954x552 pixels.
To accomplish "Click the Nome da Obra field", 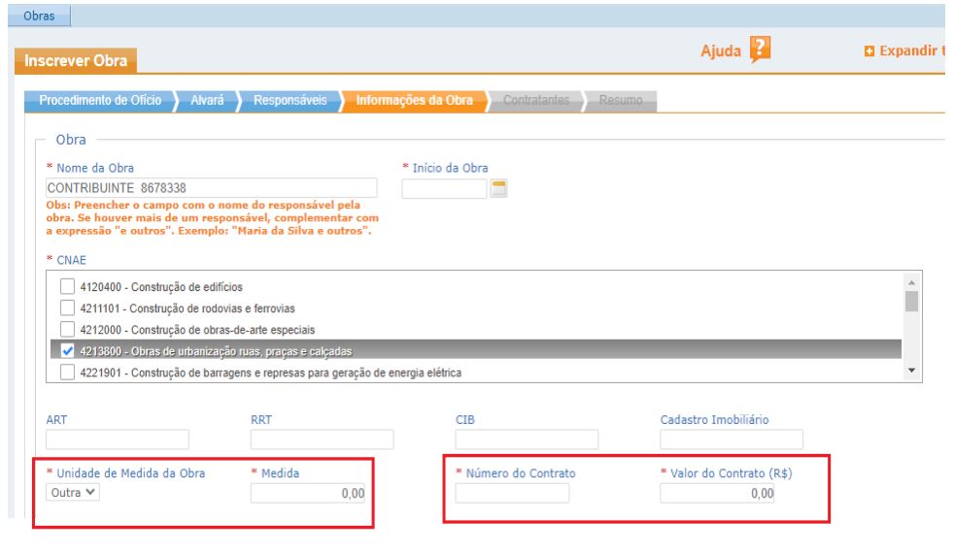I will tap(211, 189).
